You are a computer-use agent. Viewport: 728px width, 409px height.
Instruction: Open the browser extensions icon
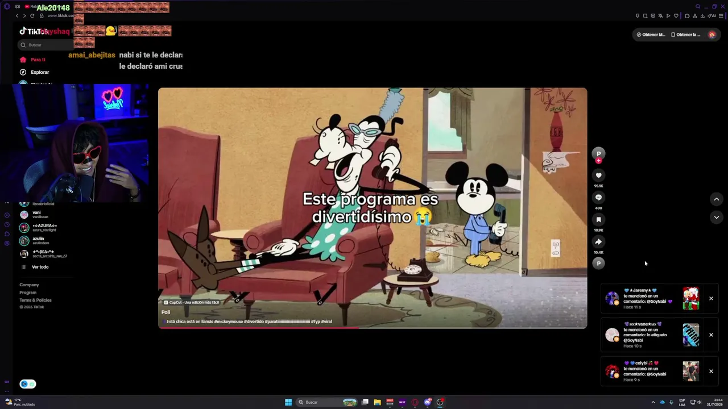coord(688,16)
